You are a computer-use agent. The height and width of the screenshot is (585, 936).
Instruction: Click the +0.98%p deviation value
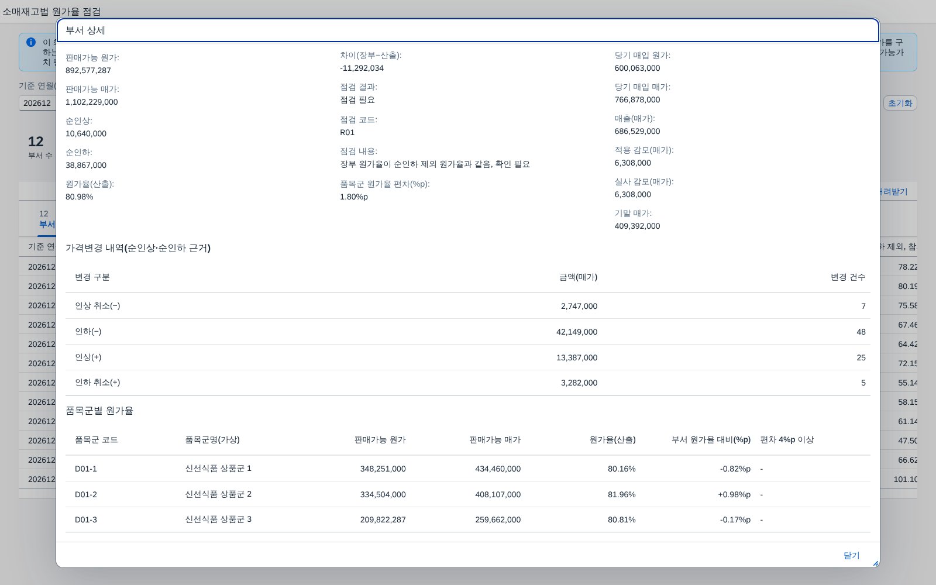734,494
